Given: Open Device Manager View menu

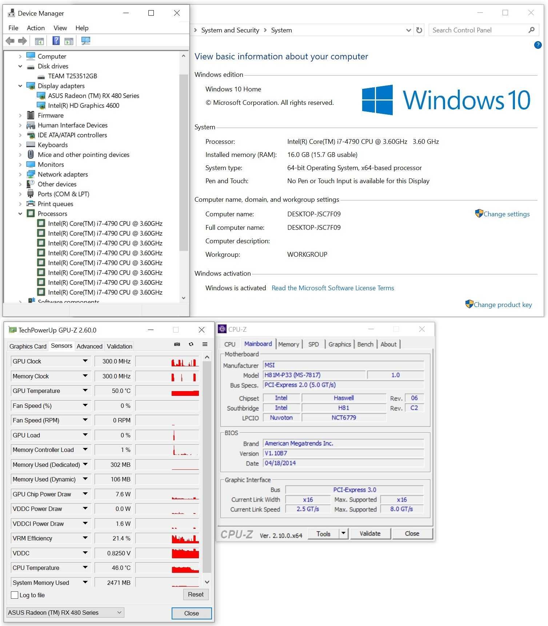Looking at the screenshot, I should click(60, 28).
